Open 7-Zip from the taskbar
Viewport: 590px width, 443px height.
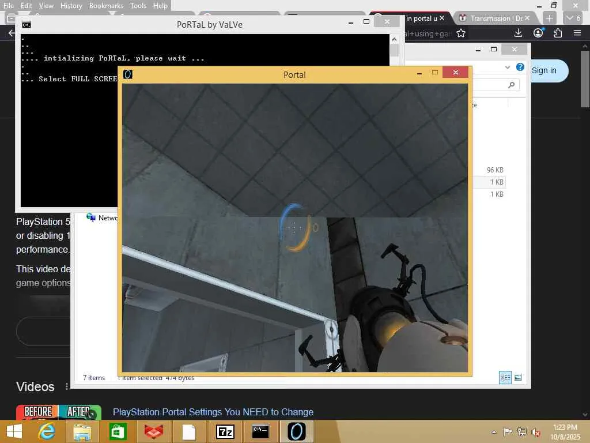click(x=225, y=431)
